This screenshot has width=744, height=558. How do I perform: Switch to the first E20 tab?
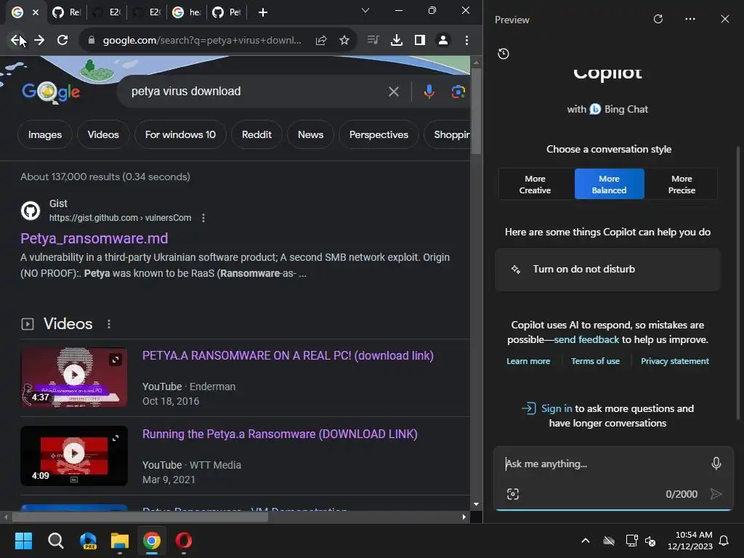[107, 12]
